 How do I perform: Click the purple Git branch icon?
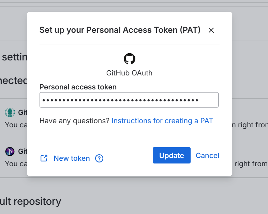tap(10, 151)
